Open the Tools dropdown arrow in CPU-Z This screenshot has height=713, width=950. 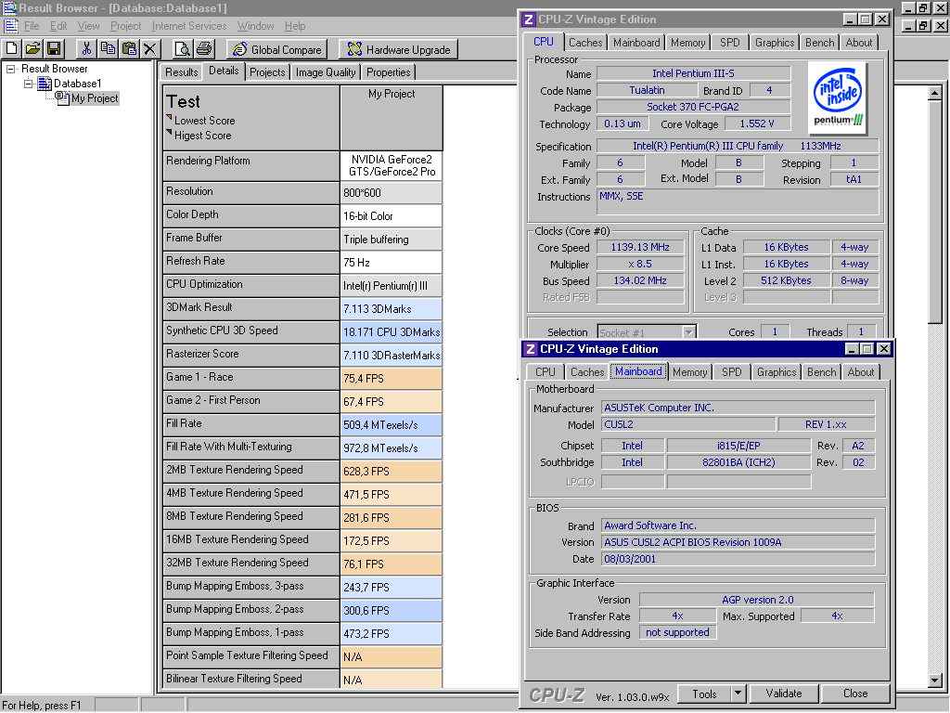point(738,693)
